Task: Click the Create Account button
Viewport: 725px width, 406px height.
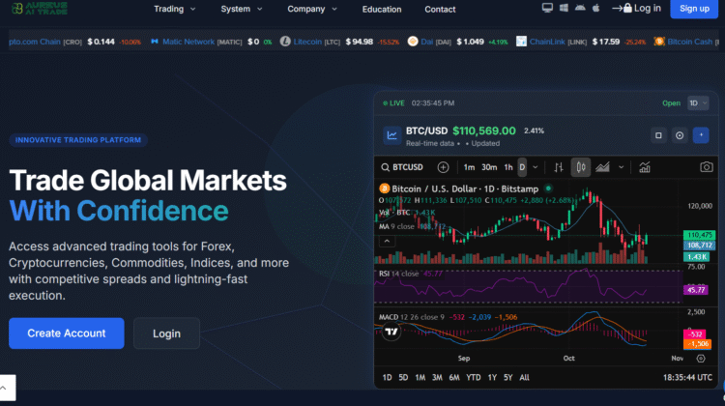Action: (x=67, y=333)
